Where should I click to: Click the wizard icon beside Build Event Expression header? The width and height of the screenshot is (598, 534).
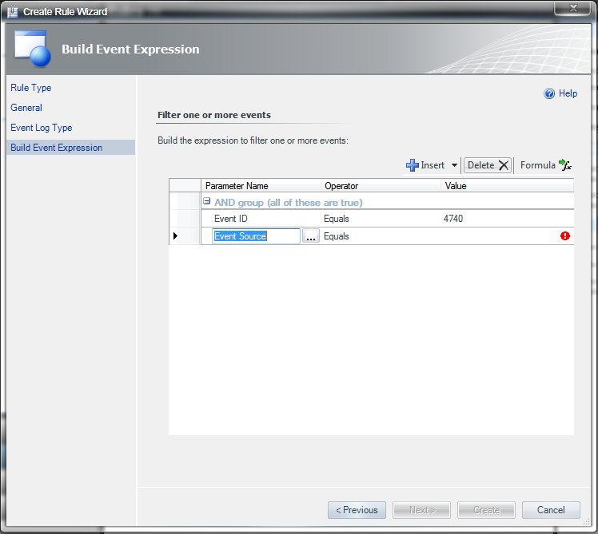pos(34,49)
